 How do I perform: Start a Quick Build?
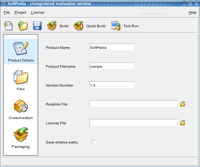click(89, 26)
